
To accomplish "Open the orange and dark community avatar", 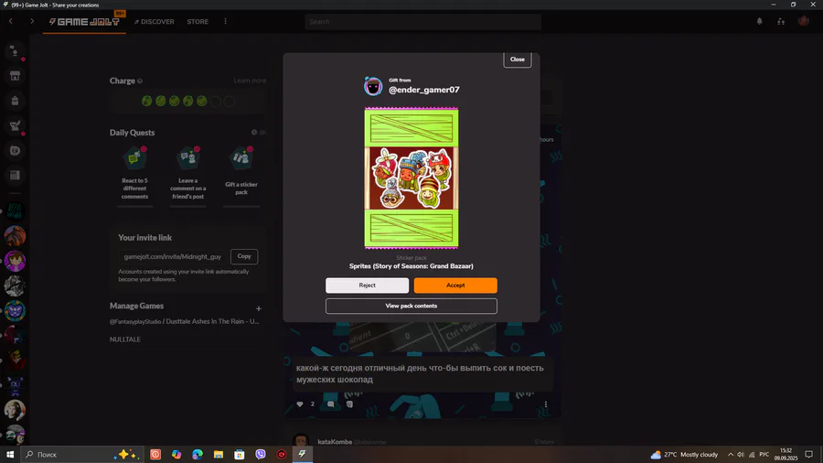I will point(15,236).
